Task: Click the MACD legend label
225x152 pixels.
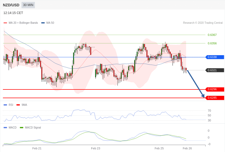Action: (13, 127)
